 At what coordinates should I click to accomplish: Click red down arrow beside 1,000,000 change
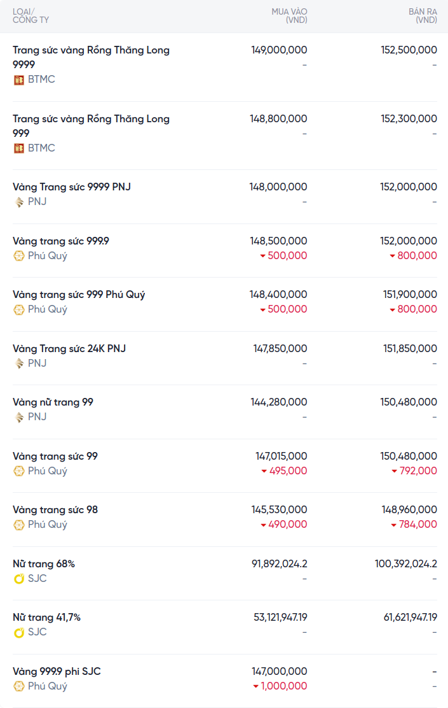[256, 686]
